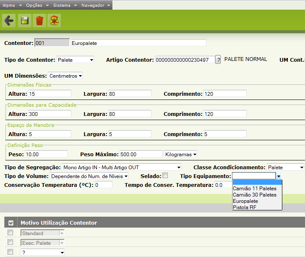Open the Tipo de Contentor dropdown
Viewport: 305px width, 257px height.
(x=75, y=60)
